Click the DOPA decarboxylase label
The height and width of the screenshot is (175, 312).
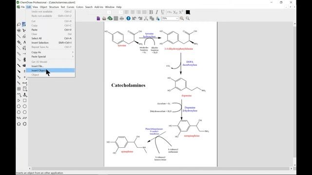[190, 63]
